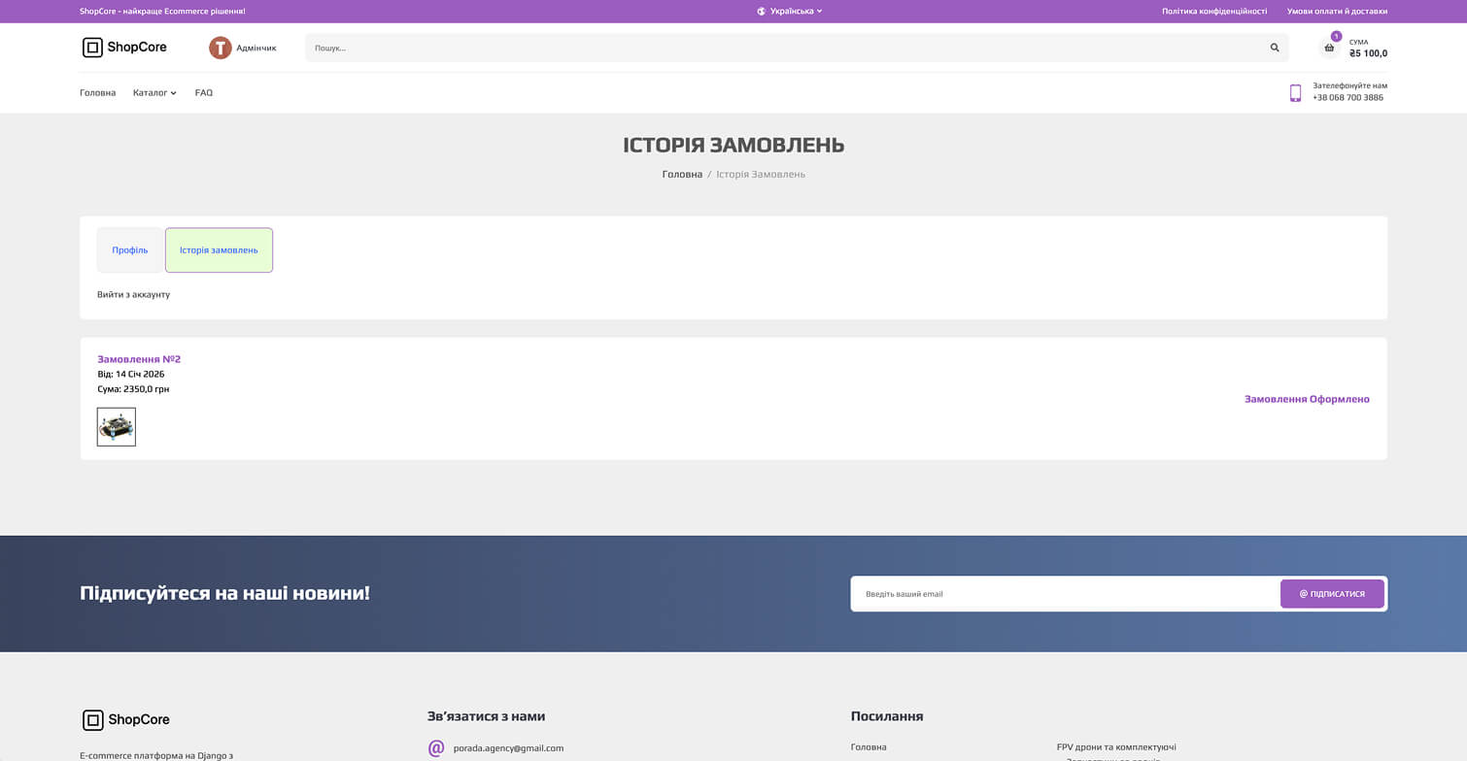Open the Замовлення №2 order link
This screenshot has height=761, width=1467.
[139, 359]
